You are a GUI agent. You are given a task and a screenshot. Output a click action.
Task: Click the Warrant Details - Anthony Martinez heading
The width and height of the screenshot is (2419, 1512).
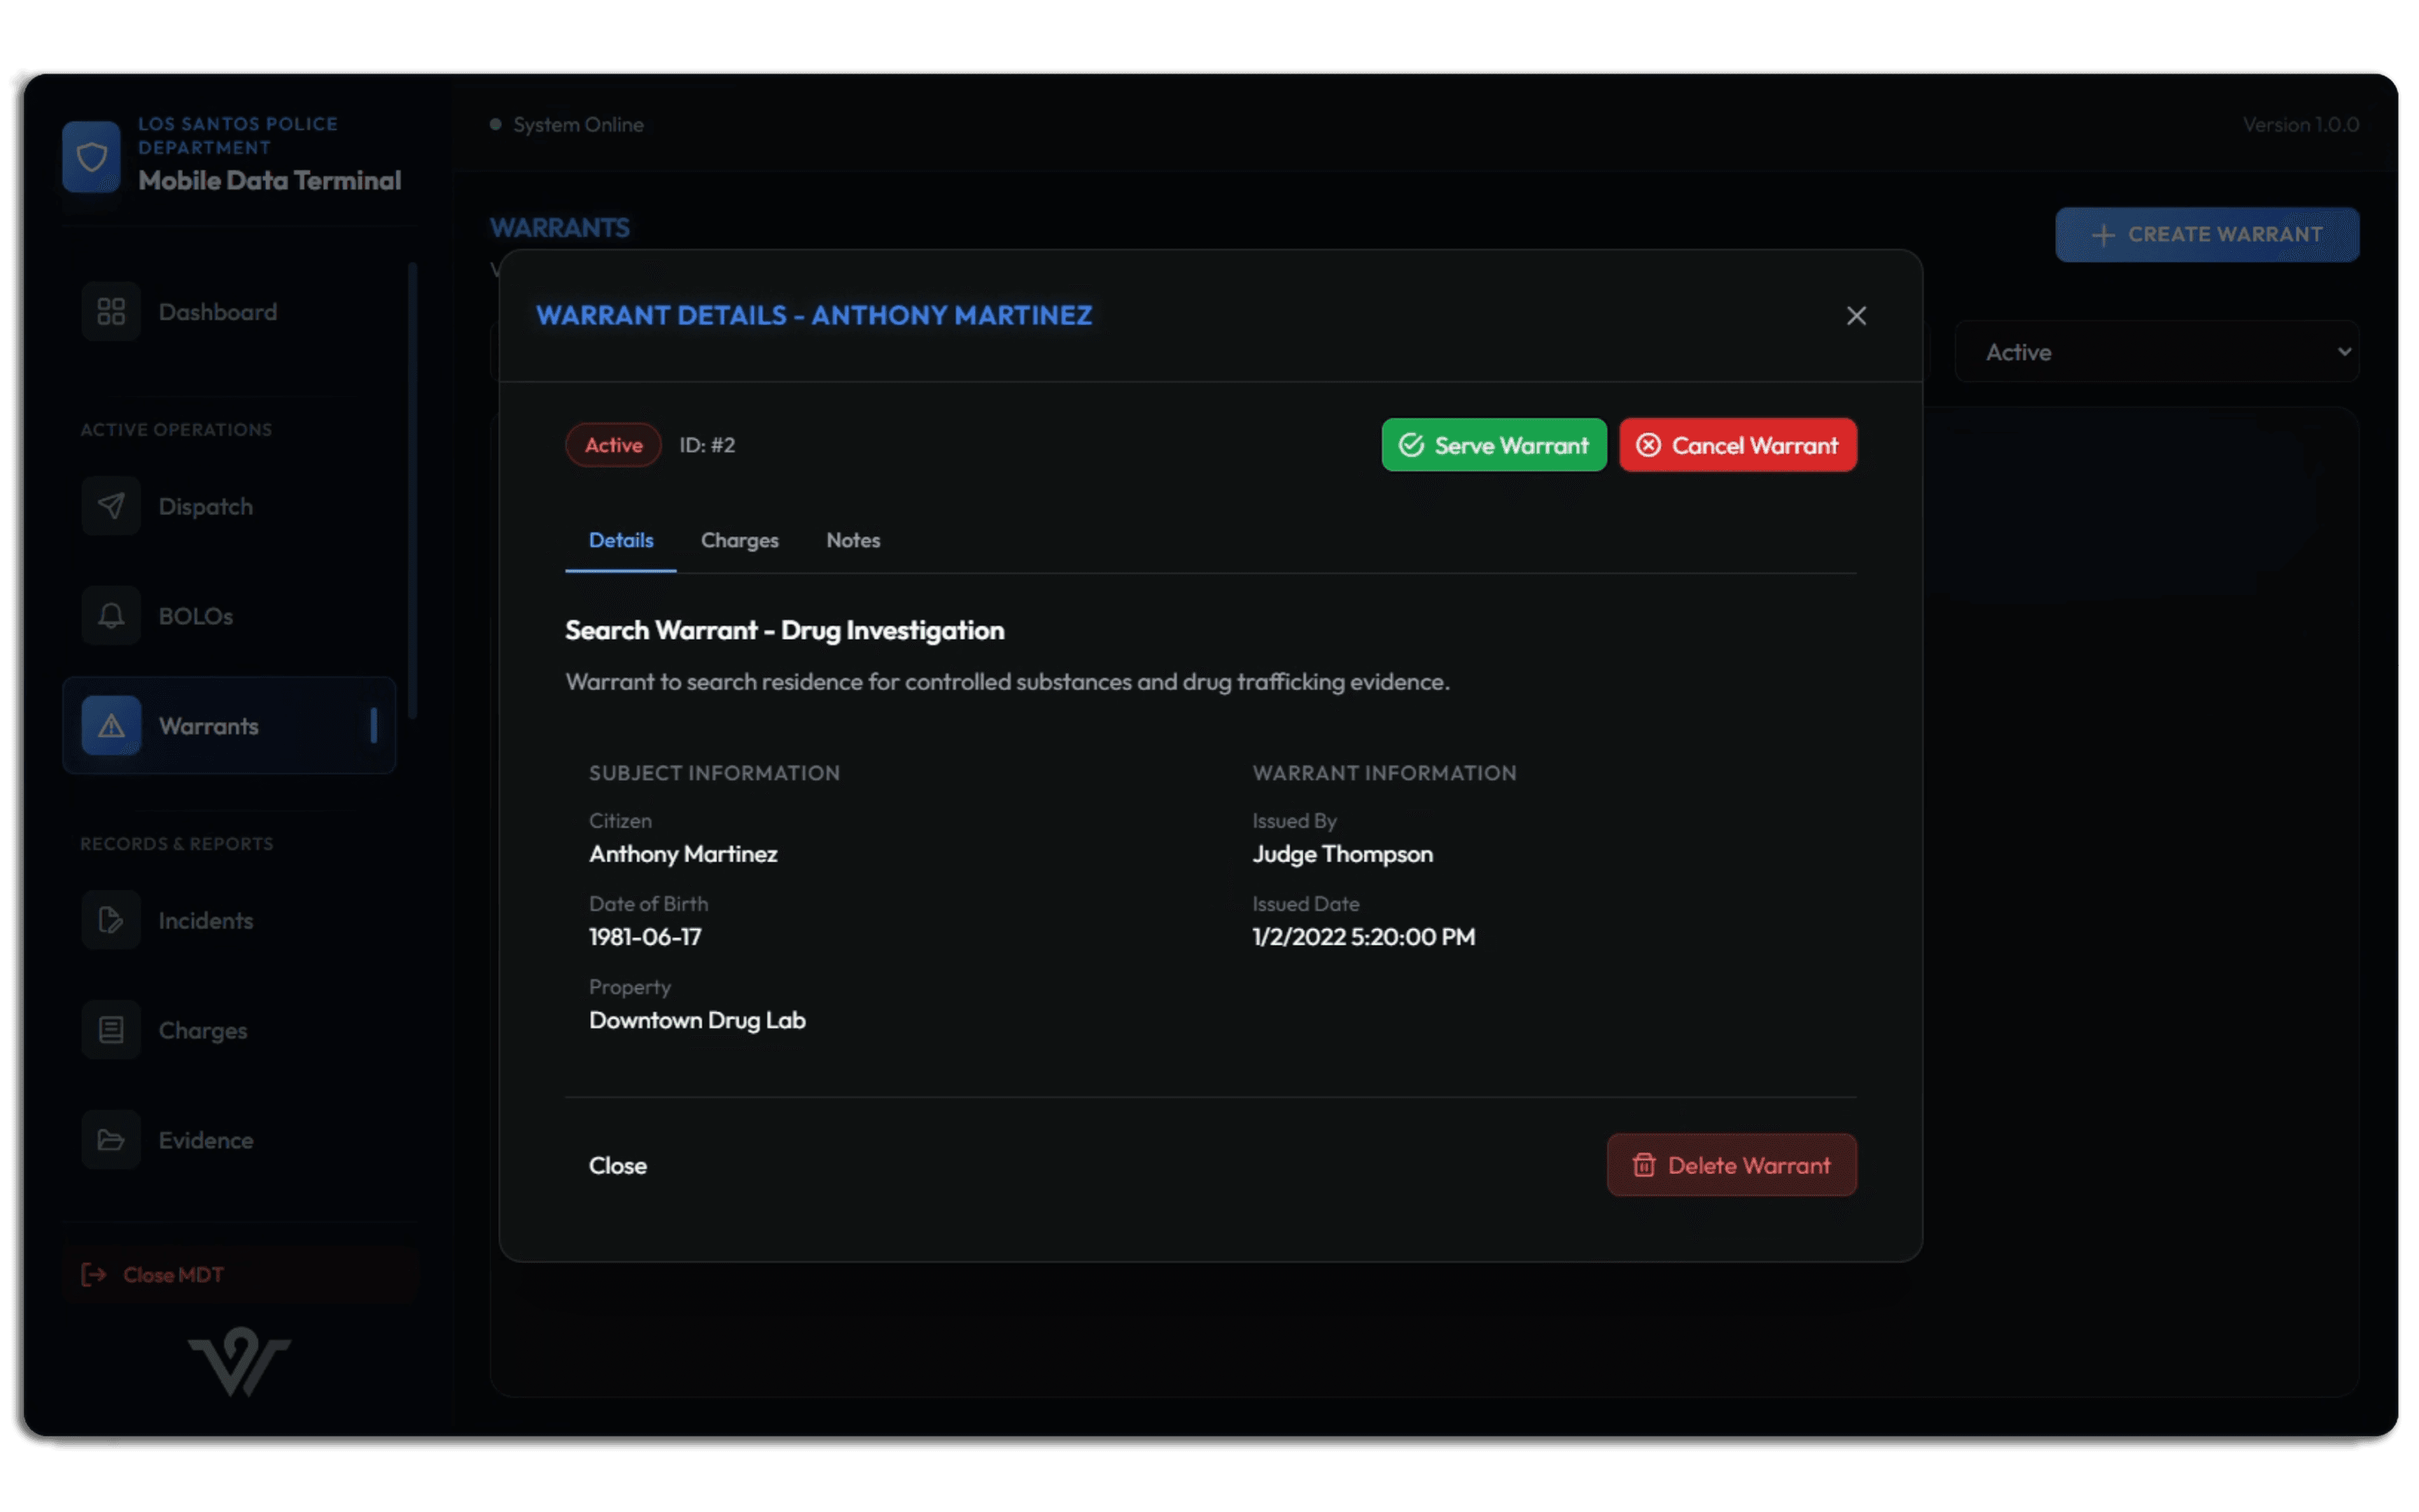[813, 316]
